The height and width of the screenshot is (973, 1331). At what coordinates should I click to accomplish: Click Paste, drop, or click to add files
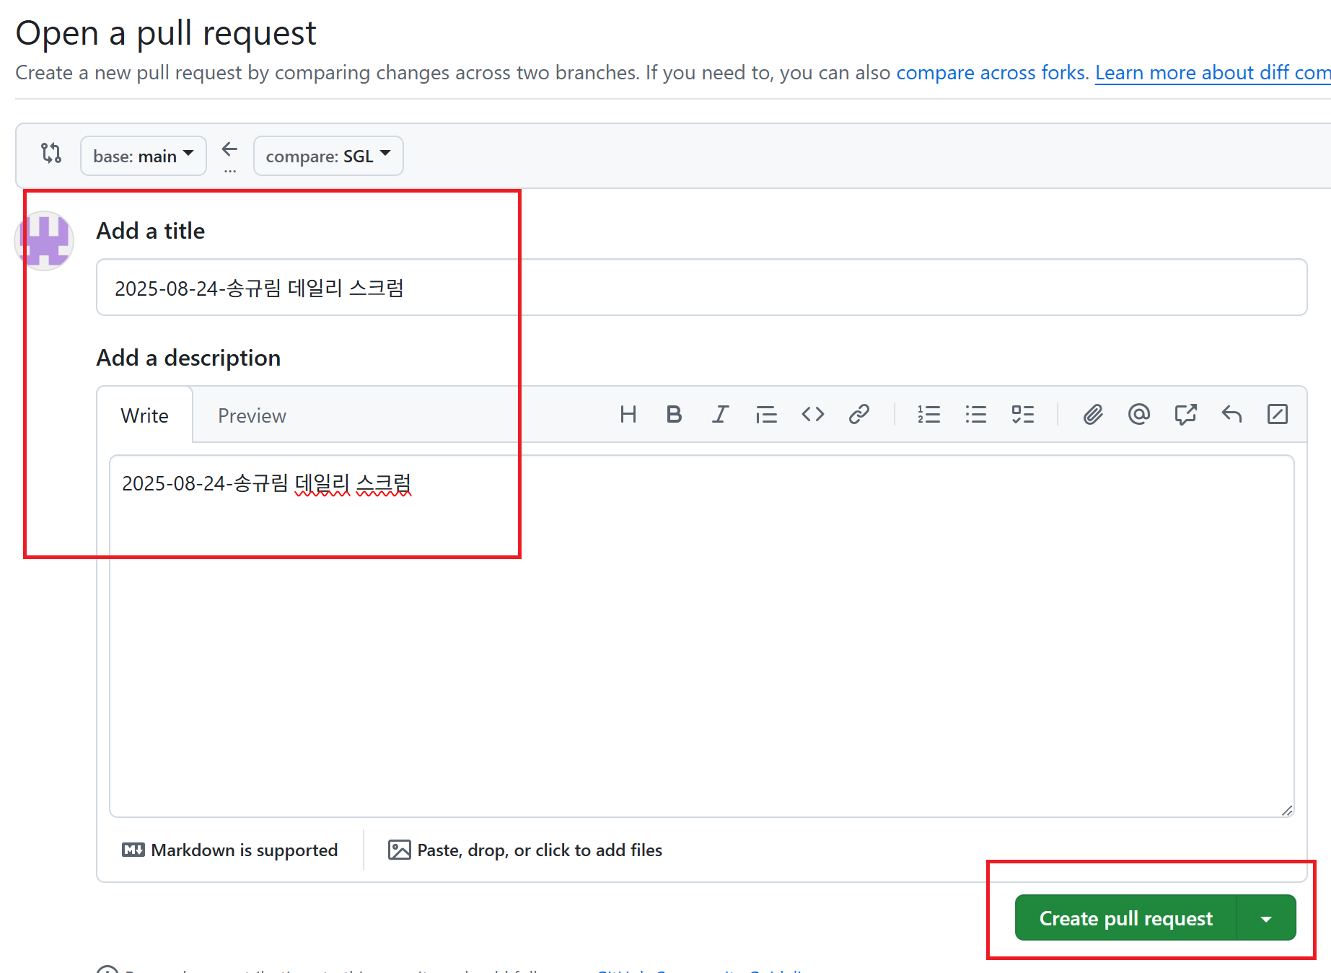pyautogui.click(x=525, y=850)
